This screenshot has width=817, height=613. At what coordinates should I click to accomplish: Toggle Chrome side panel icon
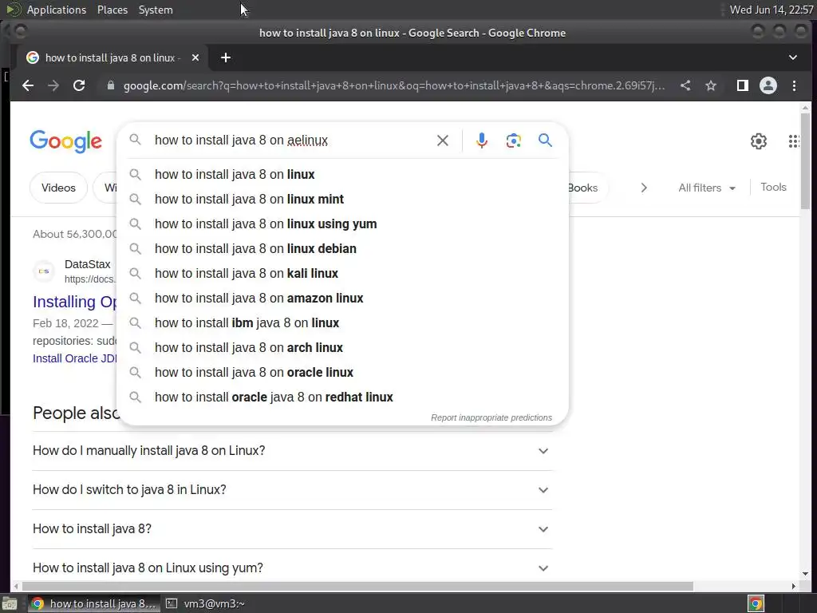tap(743, 85)
